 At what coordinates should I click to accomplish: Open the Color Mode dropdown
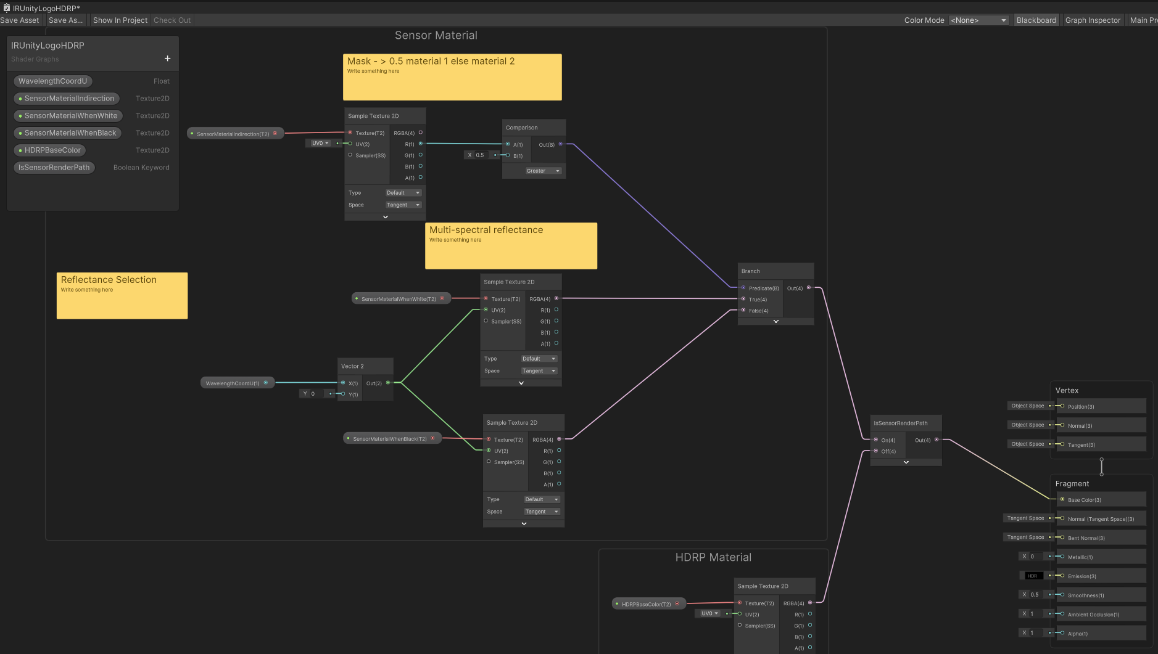coord(978,20)
